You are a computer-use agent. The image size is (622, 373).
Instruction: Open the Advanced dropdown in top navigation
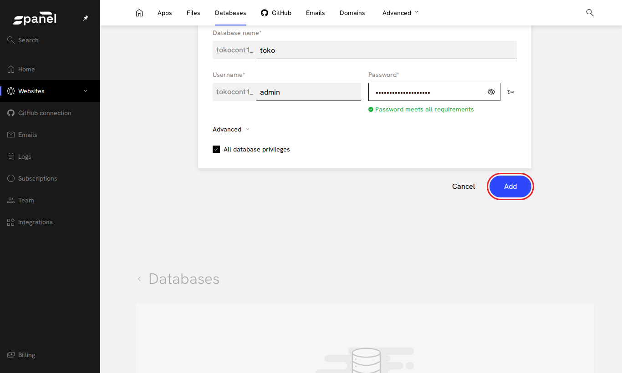[x=400, y=13]
